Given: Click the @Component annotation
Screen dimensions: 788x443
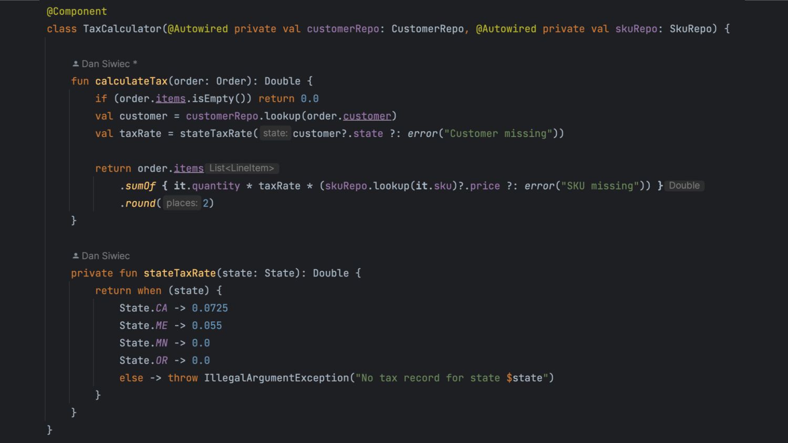Looking at the screenshot, I should tap(77, 12).
